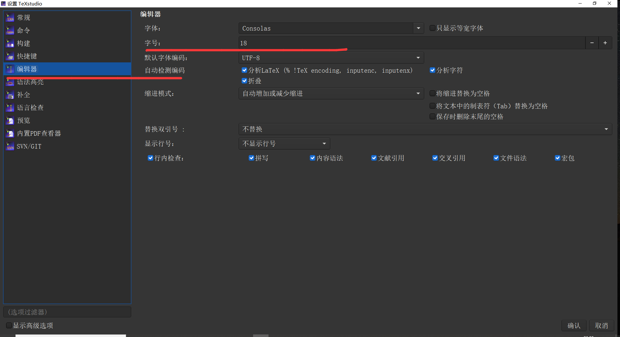
Task: Show the 预览 settings page
Action: point(67,121)
